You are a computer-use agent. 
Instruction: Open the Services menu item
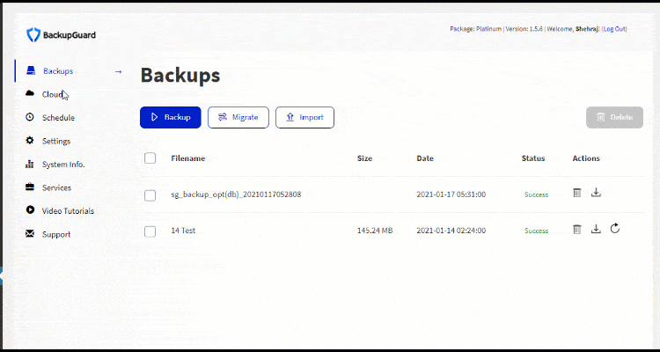coord(57,187)
